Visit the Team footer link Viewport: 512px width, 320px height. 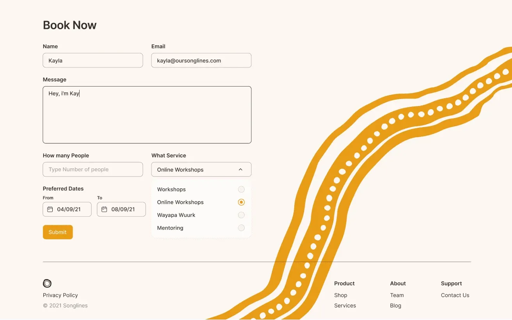pyautogui.click(x=397, y=295)
